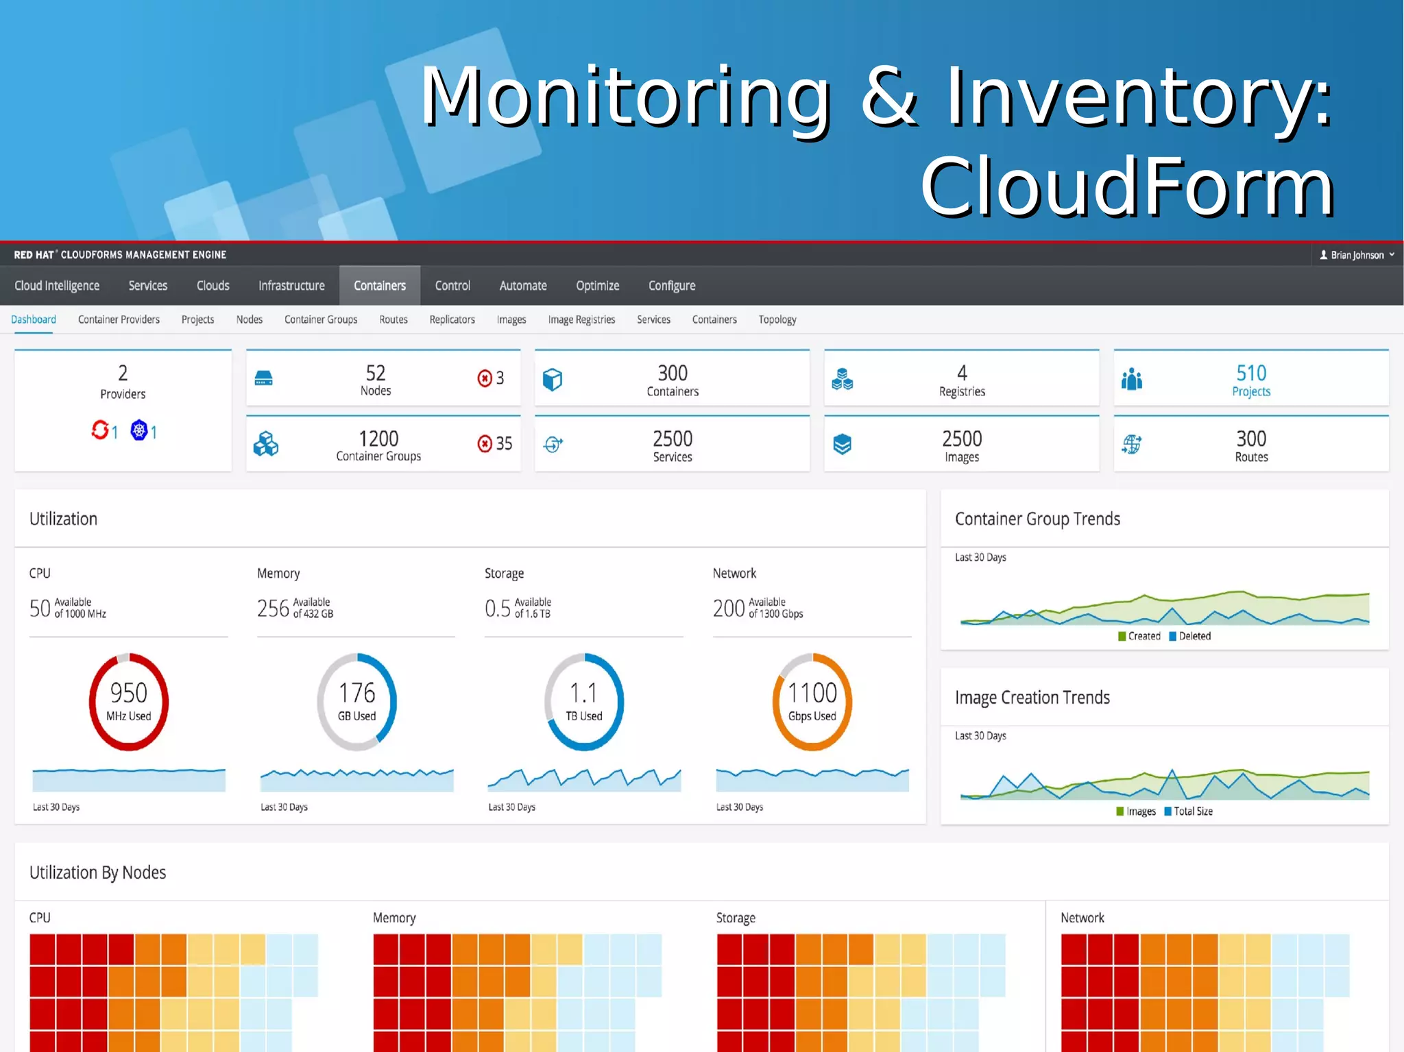Open the 52 Nodes card
The image size is (1404, 1052).
coord(383,378)
